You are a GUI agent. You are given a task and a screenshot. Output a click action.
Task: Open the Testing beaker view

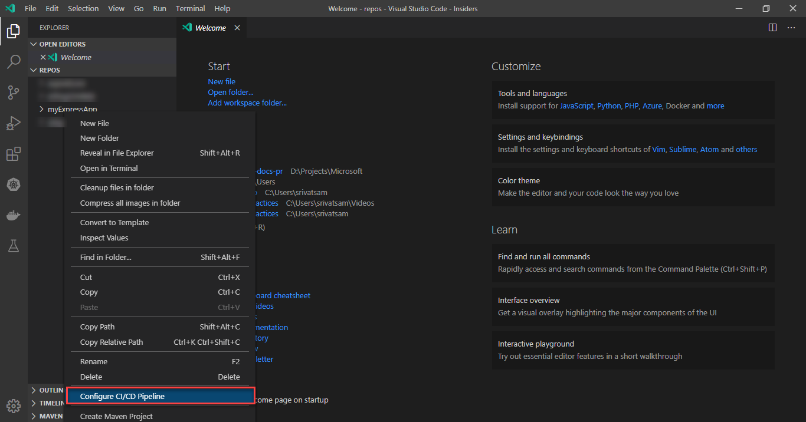point(13,246)
